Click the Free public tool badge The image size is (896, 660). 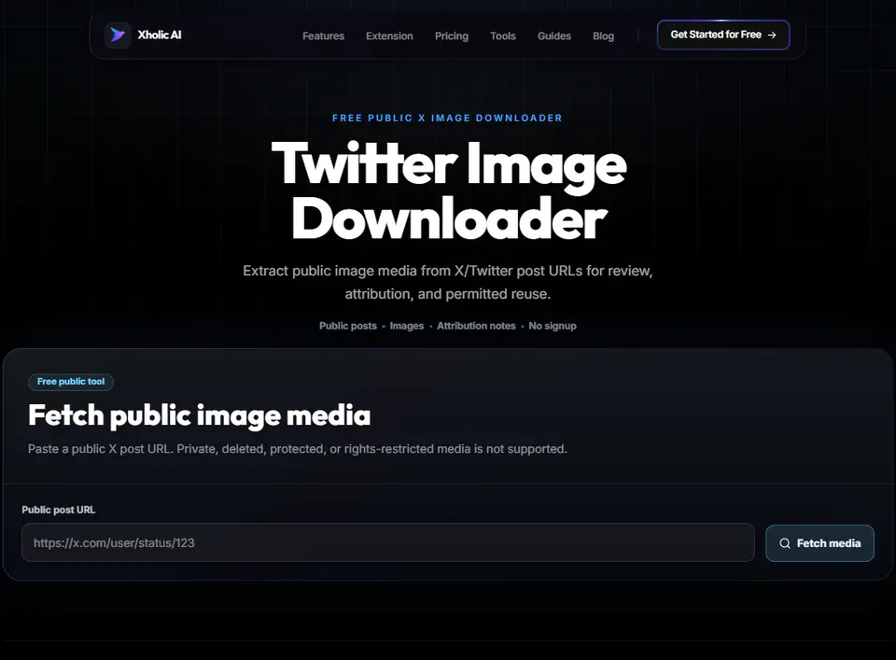71,382
